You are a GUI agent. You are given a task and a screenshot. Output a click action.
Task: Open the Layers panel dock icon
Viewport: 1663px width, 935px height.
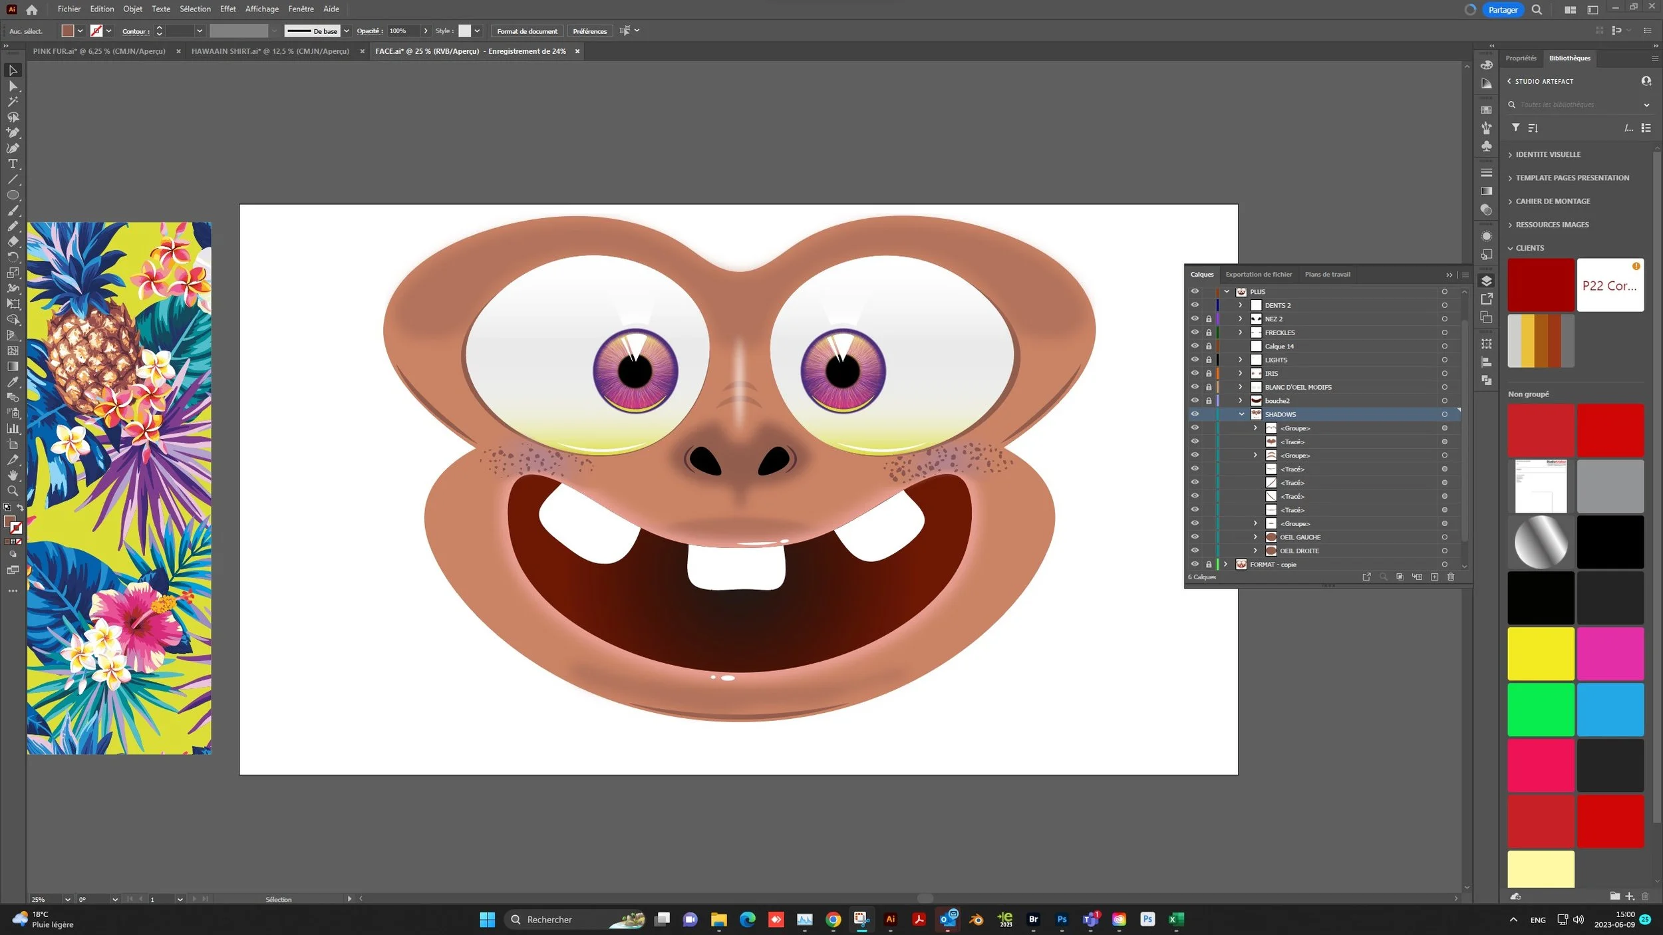coord(1487,281)
